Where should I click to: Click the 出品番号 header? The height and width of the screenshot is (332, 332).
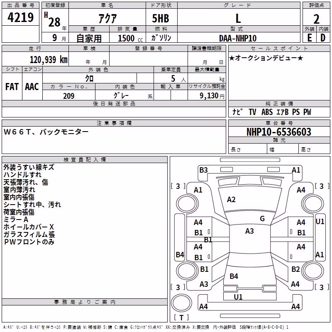click(x=20, y=5)
